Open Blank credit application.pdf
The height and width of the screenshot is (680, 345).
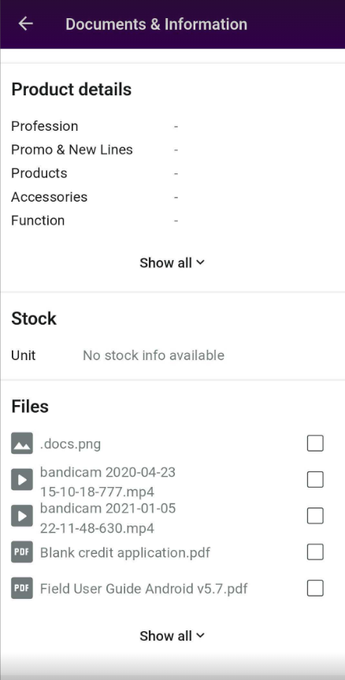tap(125, 553)
